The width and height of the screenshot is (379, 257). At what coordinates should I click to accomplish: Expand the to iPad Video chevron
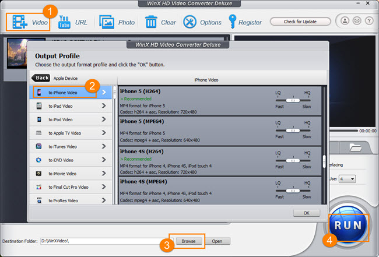[x=104, y=106]
